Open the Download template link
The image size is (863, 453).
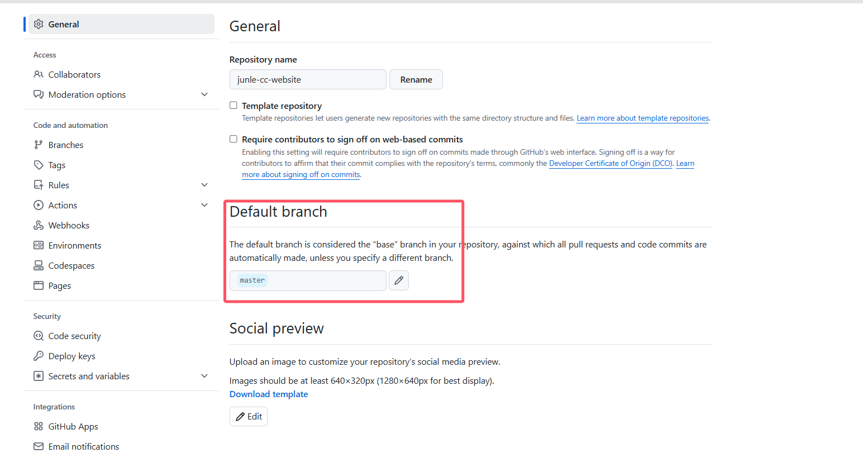coord(269,394)
